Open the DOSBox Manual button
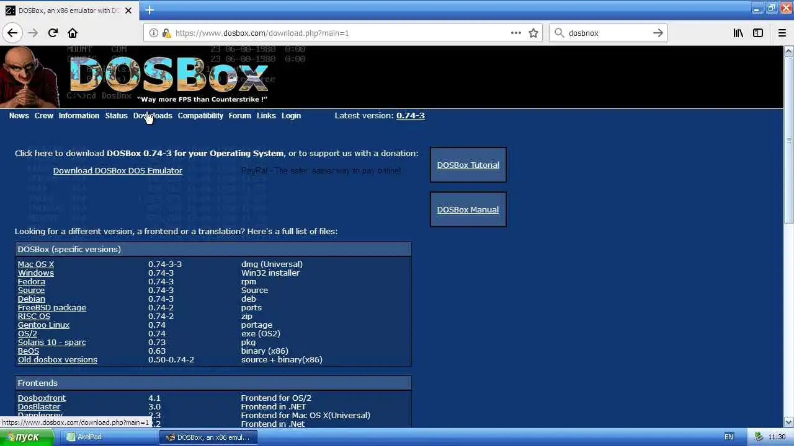Image resolution: width=794 pixels, height=446 pixels. point(468,209)
